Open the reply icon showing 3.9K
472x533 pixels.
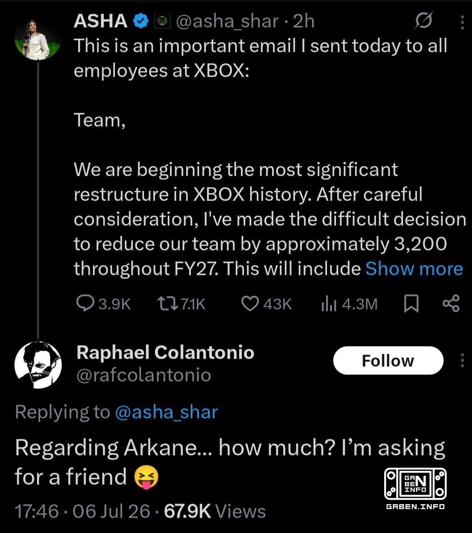(x=85, y=303)
